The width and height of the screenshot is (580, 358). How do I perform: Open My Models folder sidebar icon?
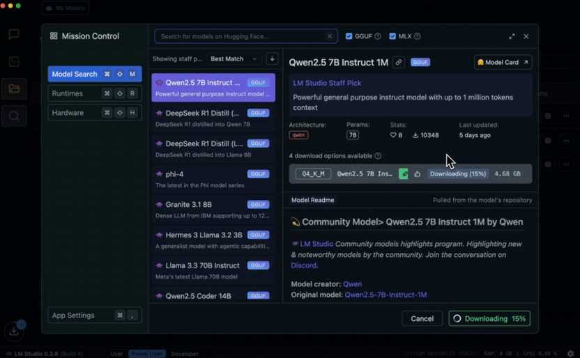pos(14,88)
